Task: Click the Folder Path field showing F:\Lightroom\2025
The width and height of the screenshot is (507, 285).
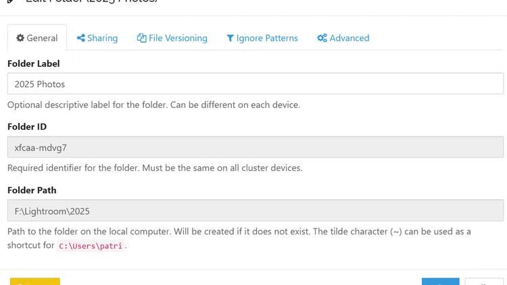Action: click(255, 211)
